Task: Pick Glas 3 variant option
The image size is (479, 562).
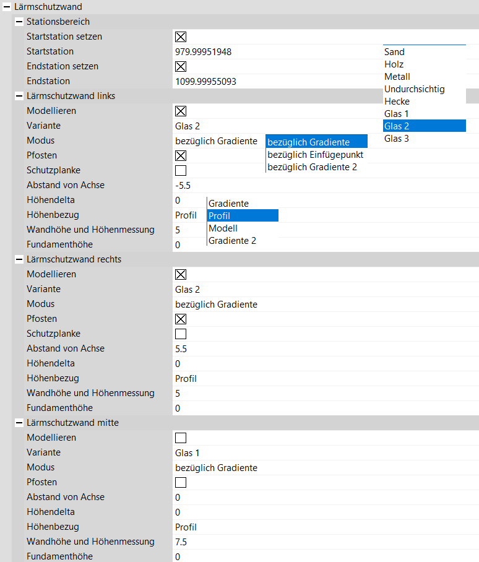Action: coord(397,139)
